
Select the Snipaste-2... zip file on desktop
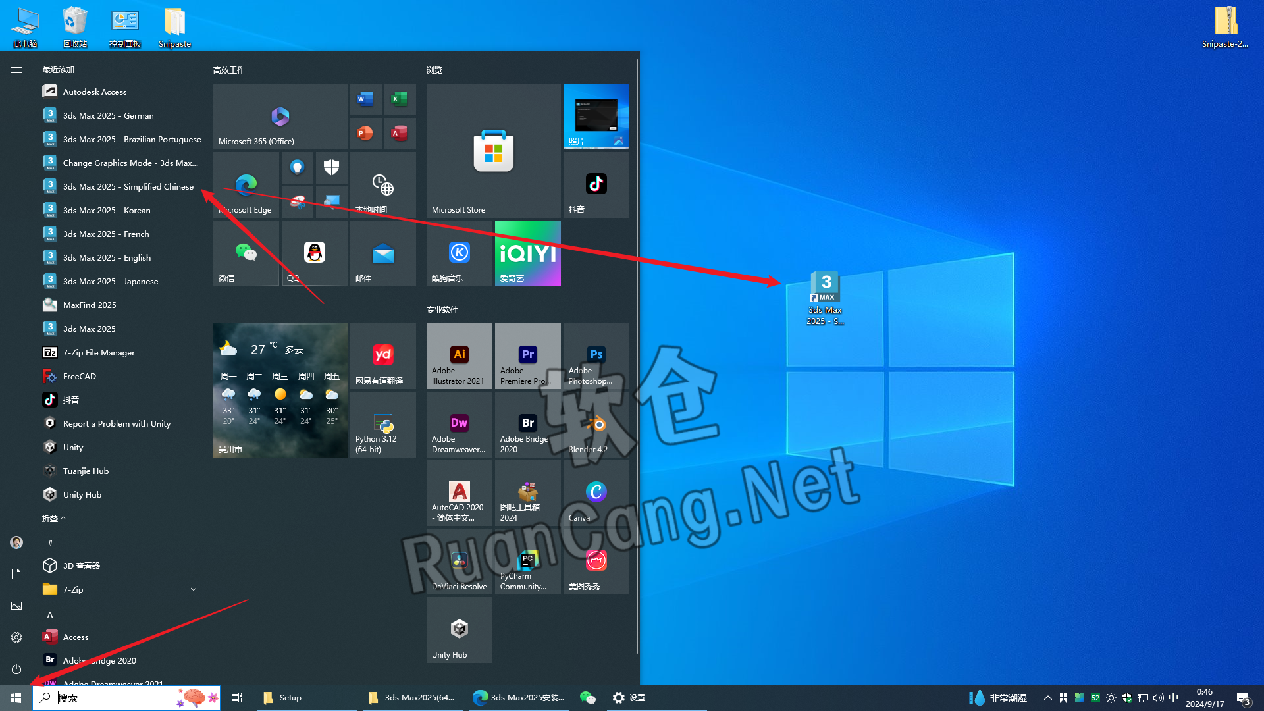tap(1225, 27)
